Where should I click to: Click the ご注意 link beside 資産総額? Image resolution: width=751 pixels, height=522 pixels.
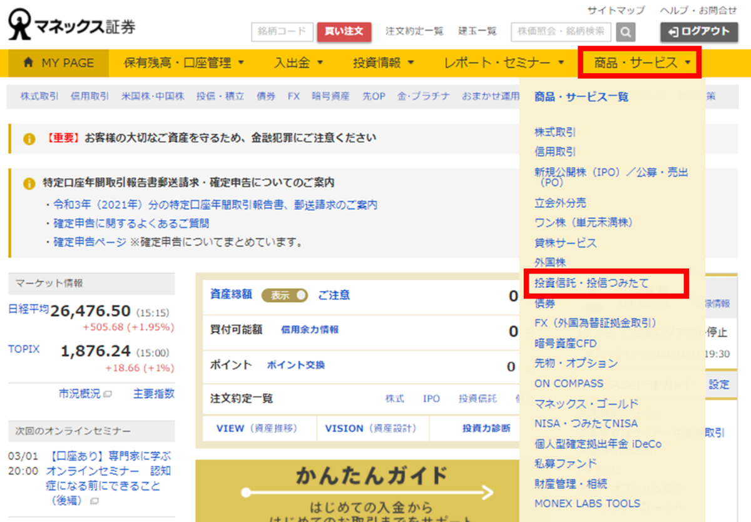click(x=334, y=295)
